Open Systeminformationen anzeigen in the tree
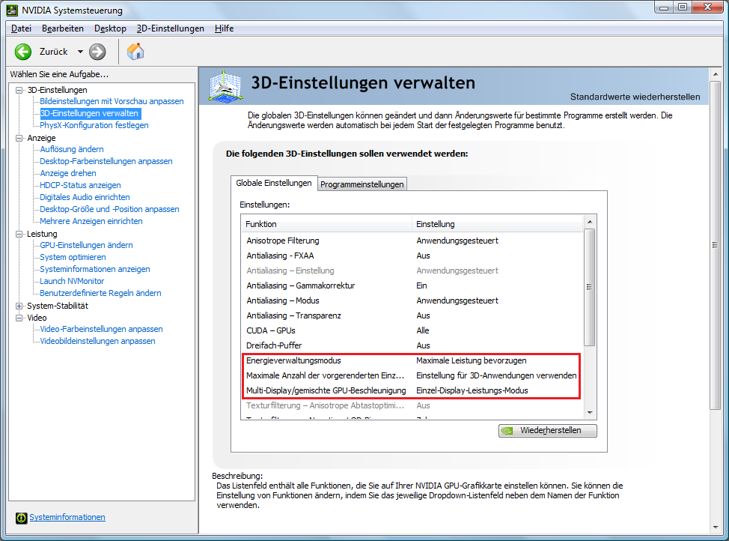Screen dimensions: 729x541 [x=95, y=269]
